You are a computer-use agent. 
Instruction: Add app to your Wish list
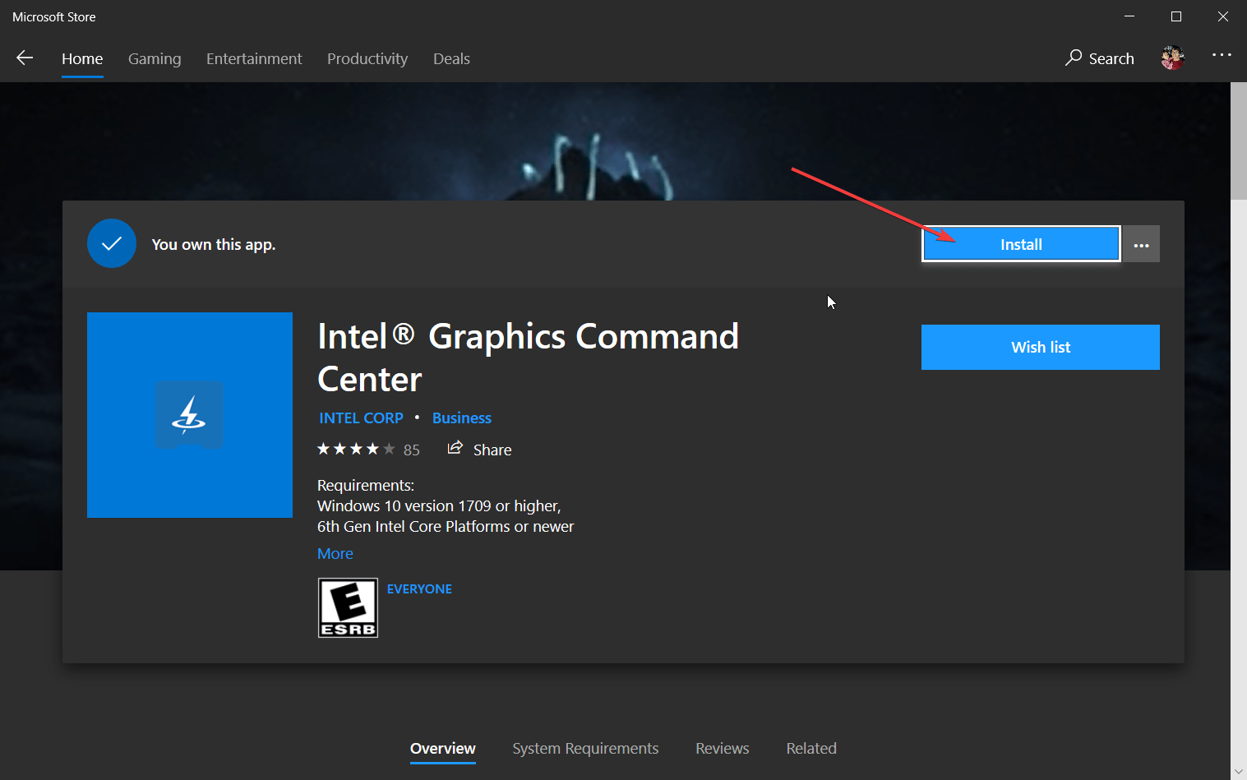pyautogui.click(x=1040, y=347)
